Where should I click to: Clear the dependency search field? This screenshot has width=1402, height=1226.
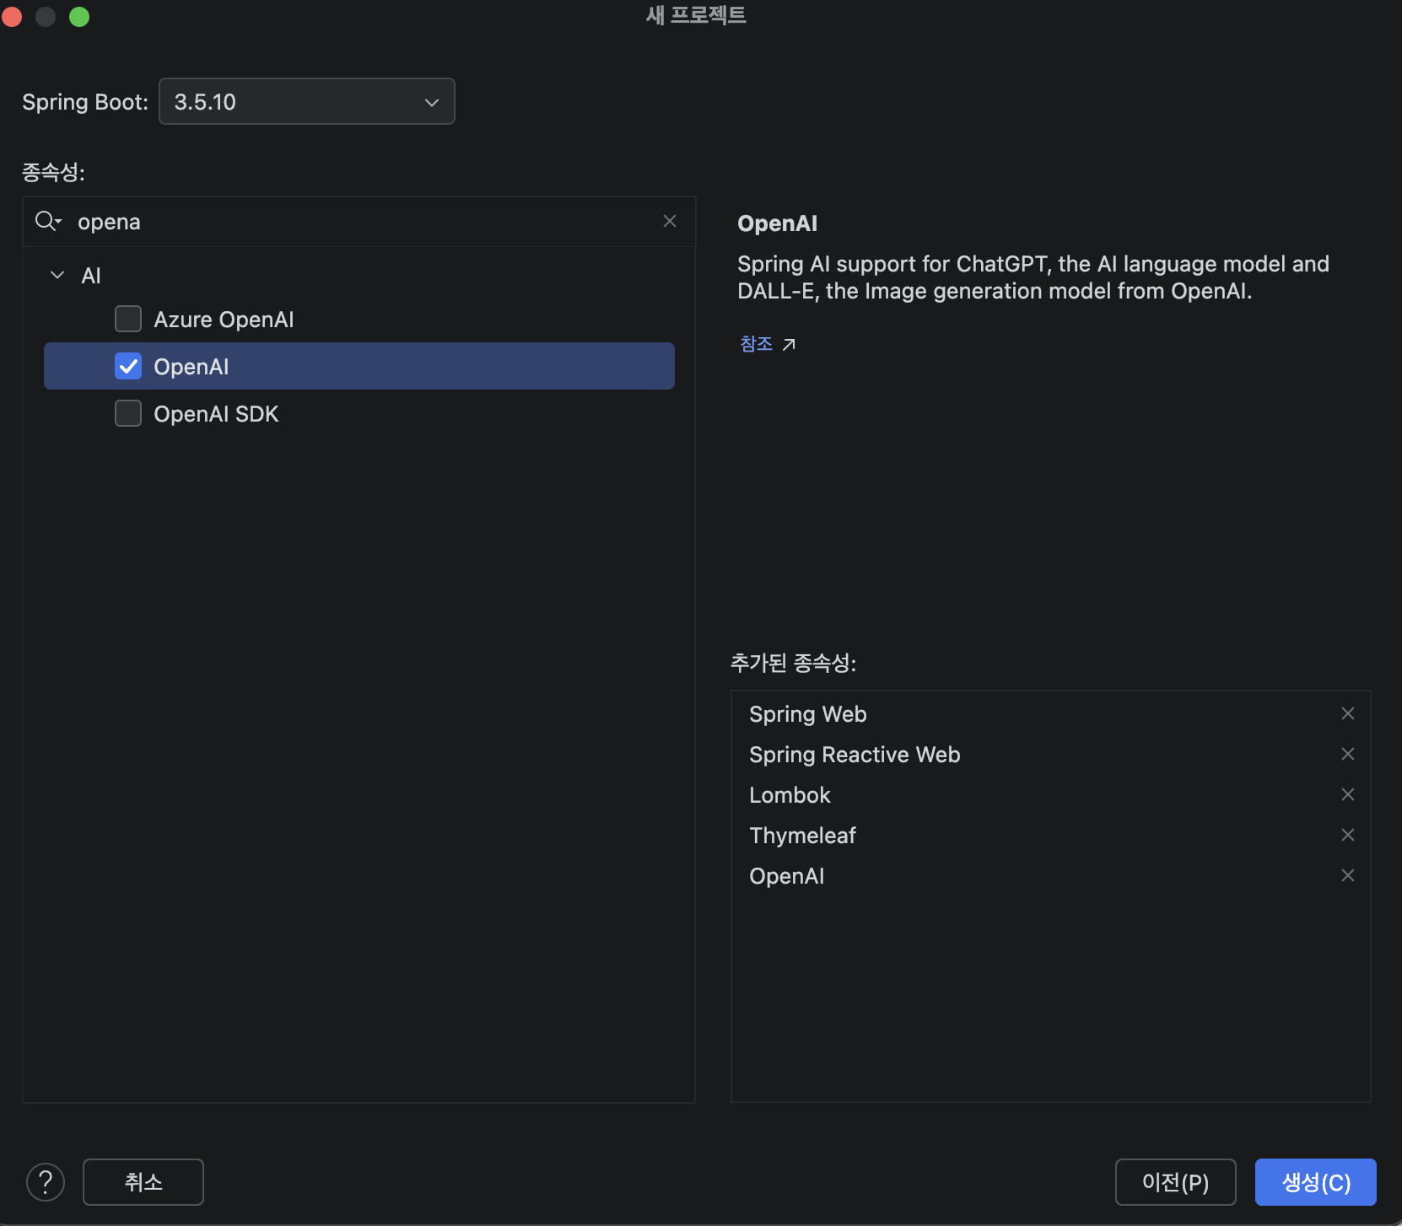pos(670,221)
